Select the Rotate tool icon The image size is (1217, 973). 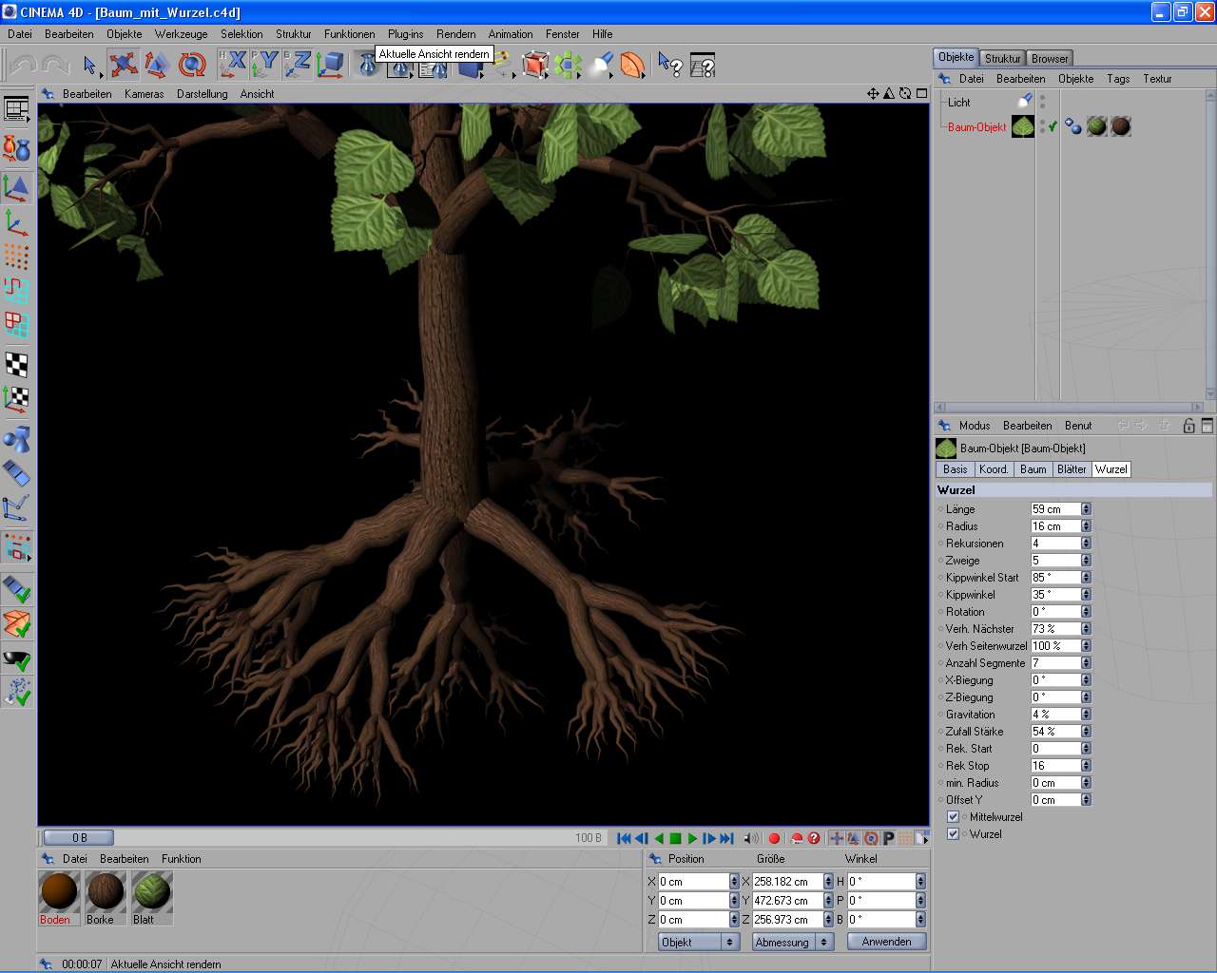(192, 65)
